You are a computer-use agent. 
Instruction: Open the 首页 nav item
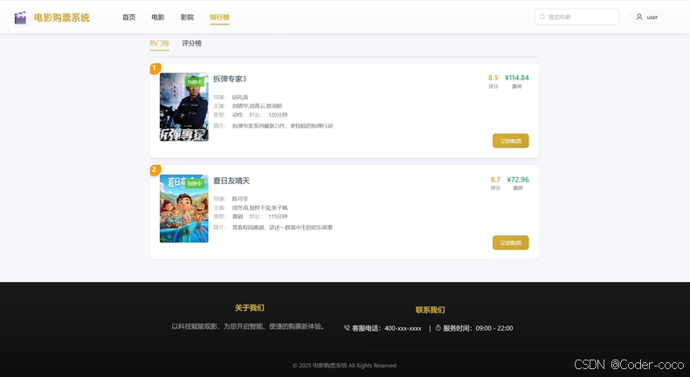pos(128,17)
